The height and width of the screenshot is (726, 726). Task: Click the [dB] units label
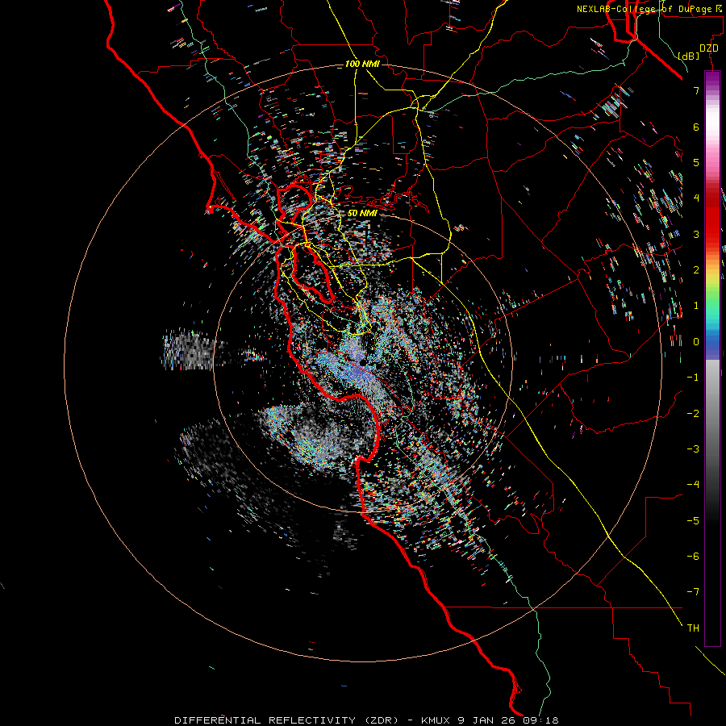(x=689, y=56)
